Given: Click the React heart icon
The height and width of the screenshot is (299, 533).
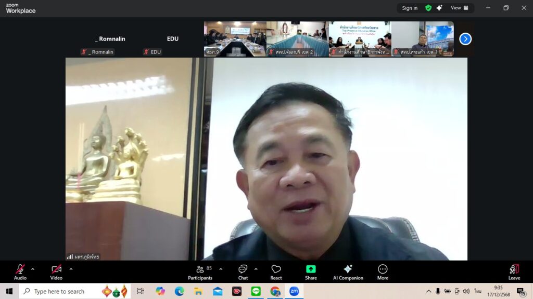Looking at the screenshot, I should pyautogui.click(x=276, y=271).
